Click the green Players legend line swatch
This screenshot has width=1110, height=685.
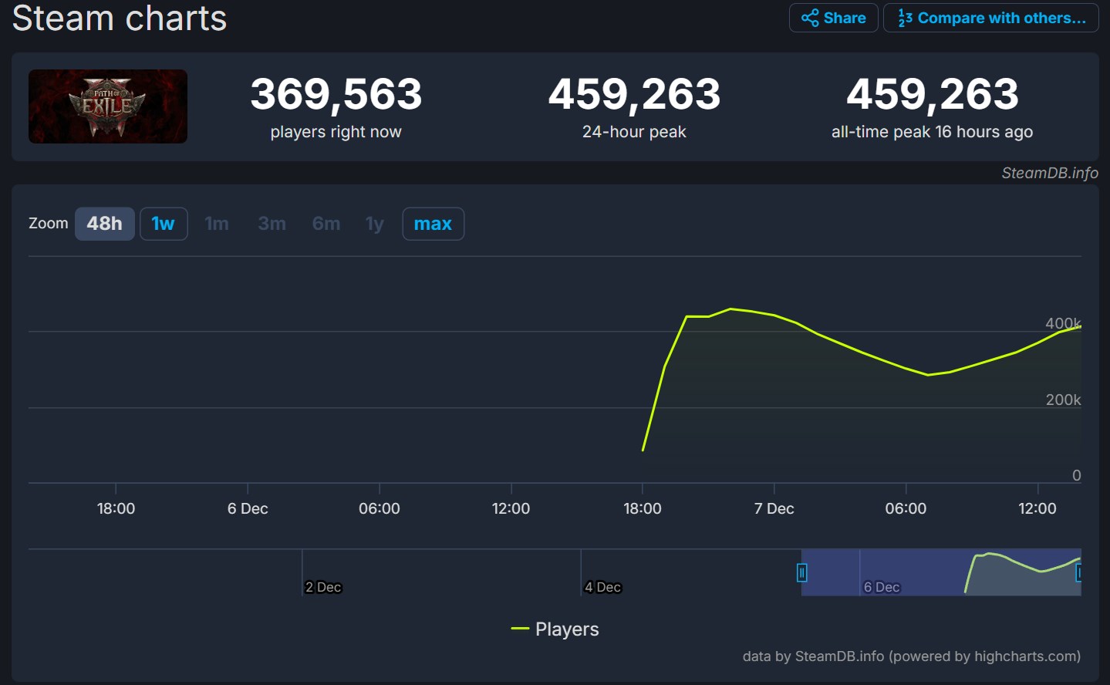pyautogui.click(x=520, y=629)
